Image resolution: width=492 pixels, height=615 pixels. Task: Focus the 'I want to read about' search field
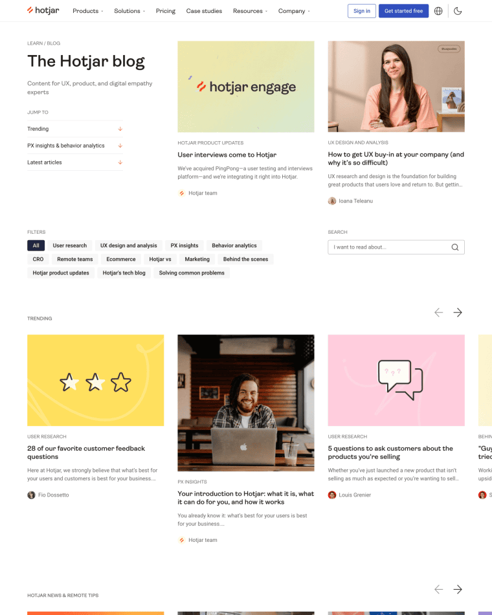396,247
